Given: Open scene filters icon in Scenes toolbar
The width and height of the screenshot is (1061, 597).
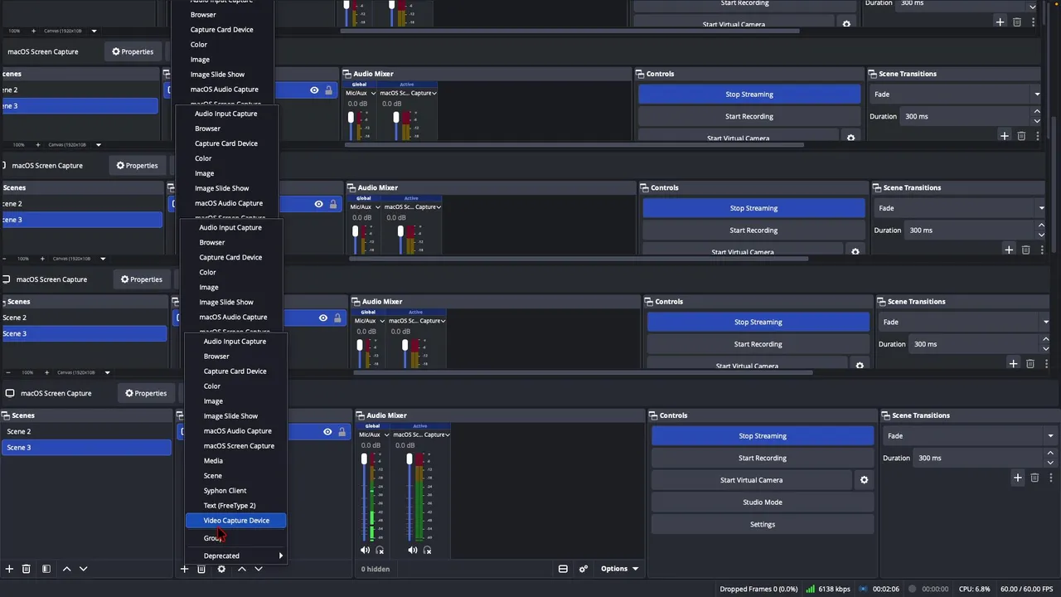Looking at the screenshot, I should 46,569.
